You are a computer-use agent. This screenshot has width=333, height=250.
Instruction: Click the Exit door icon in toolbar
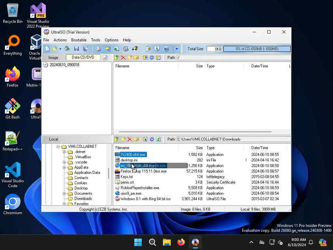click(x=176, y=49)
